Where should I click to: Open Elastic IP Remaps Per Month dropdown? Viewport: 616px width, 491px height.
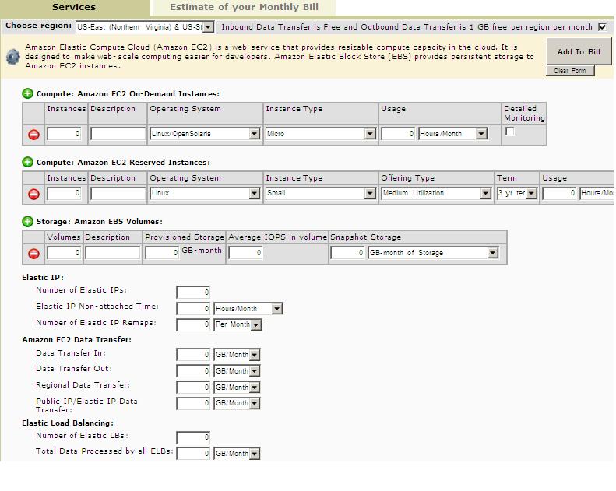[x=238, y=324]
